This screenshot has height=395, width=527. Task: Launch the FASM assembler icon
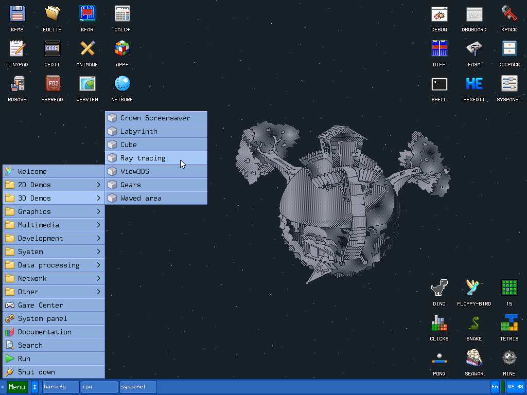tap(474, 49)
